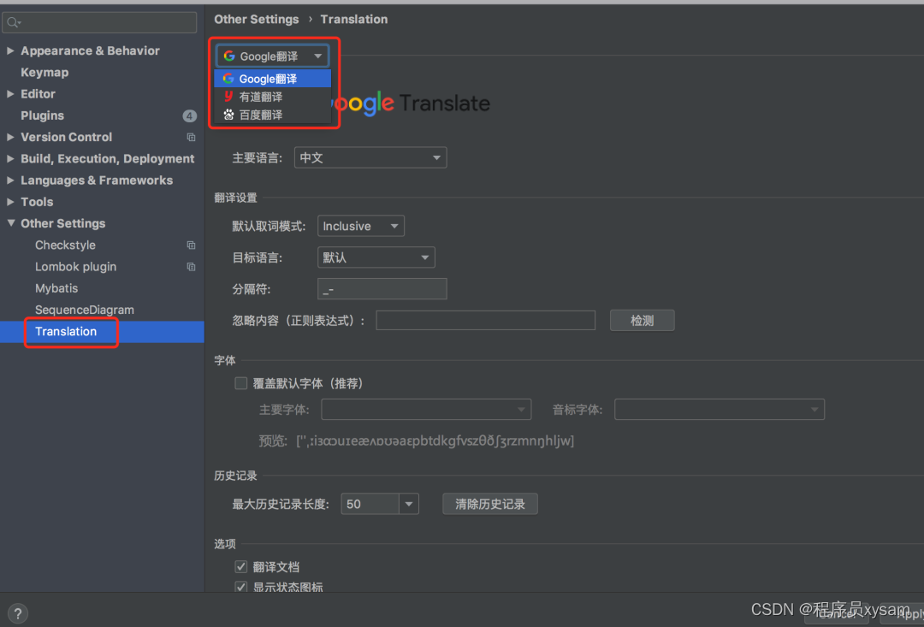Click copy icon beside Checkstyle

click(191, 245)
